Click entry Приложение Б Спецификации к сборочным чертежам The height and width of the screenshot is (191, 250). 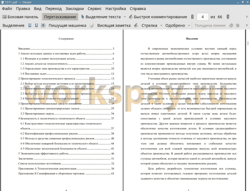[x=66, y=173]
